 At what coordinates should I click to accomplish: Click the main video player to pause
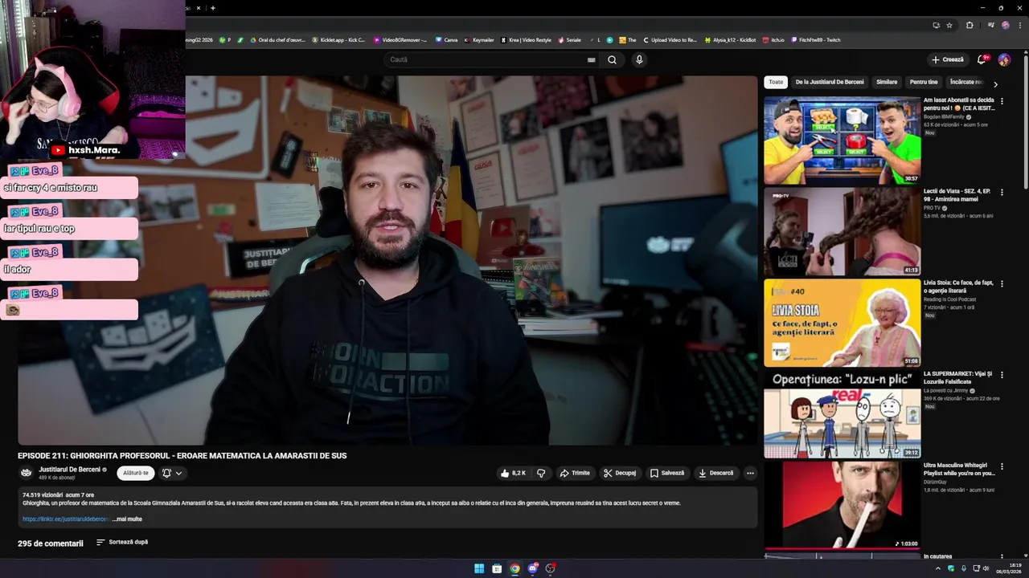click(x=387, y=260)
